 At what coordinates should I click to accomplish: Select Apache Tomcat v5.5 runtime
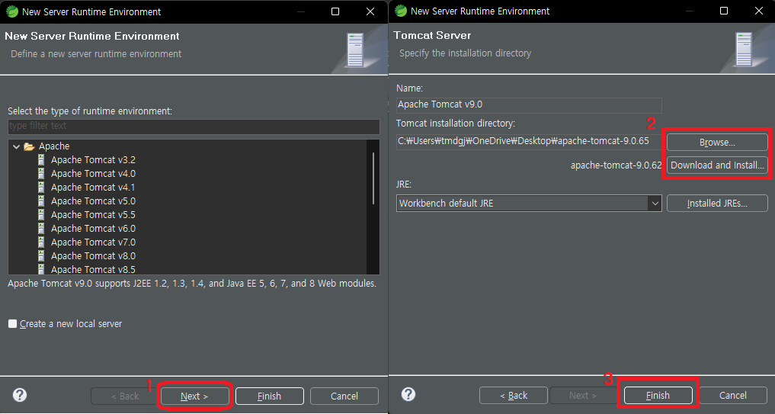[93, 215]
